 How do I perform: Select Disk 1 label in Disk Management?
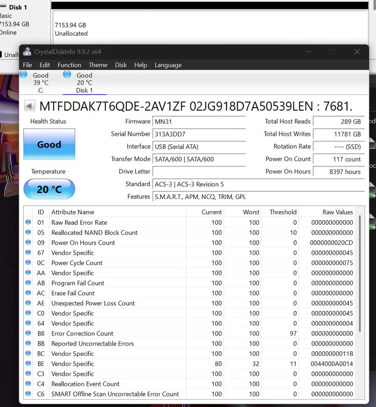coord(18,7)
